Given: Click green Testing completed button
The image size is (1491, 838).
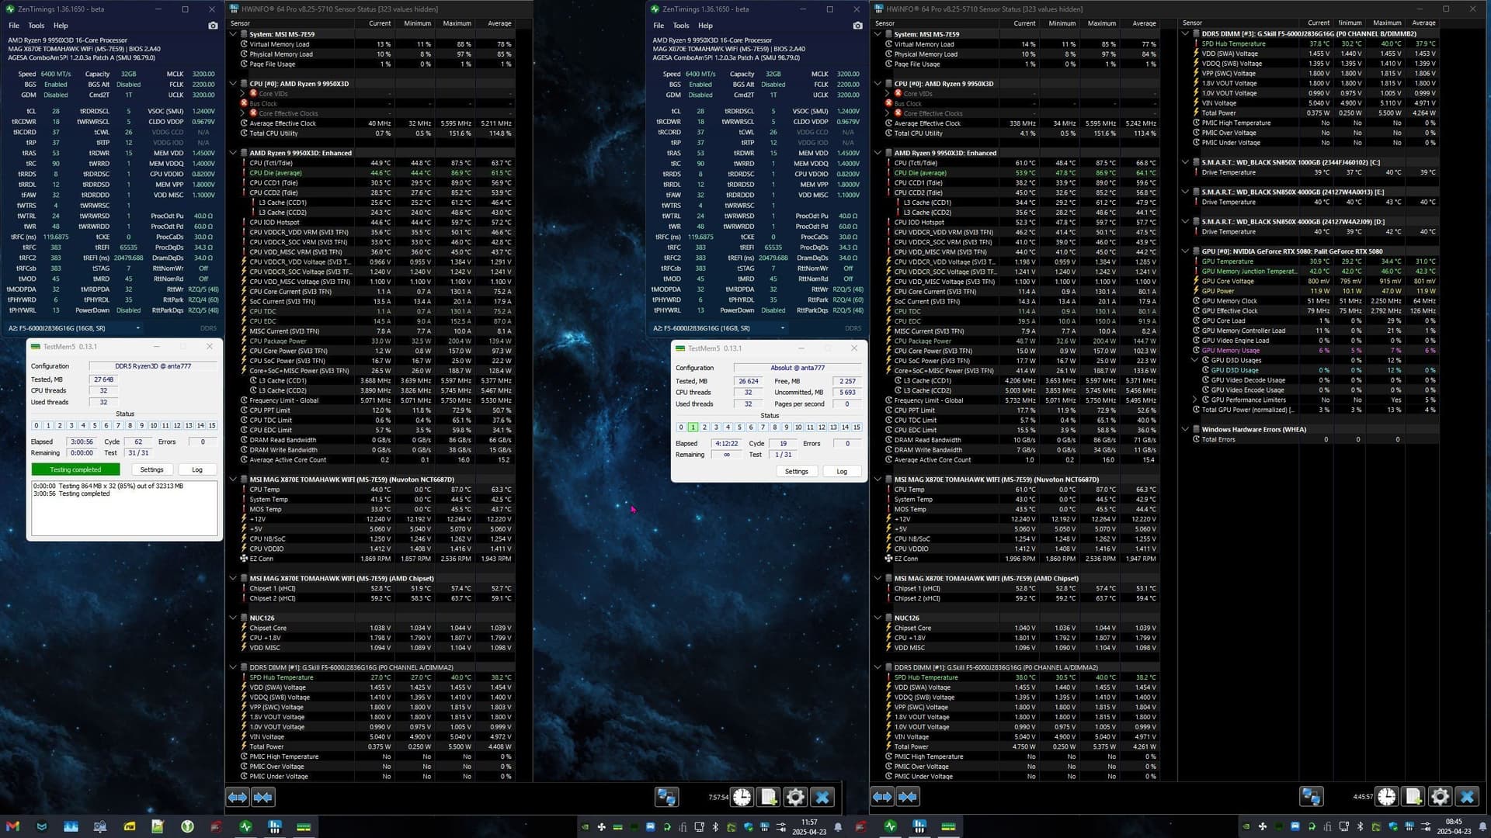Looking at the screenshot, I should [x=75, y=469].
